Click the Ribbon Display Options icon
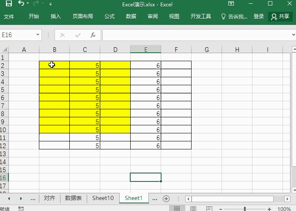Screen dimensions: 296x211 [231, 3]
